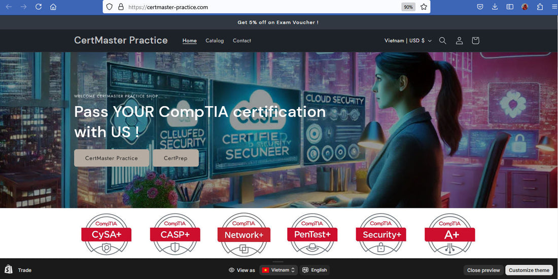Image resolution: width=558 pixels, height=279 pixels.
Task: Click the View as eye icon
Action: [232, 270]
